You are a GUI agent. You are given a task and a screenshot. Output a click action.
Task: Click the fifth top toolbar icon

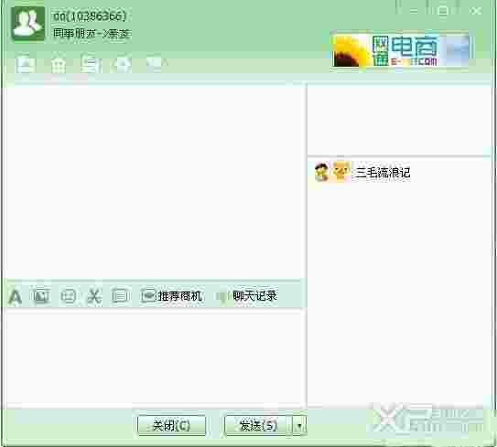[x=154, y=63]
